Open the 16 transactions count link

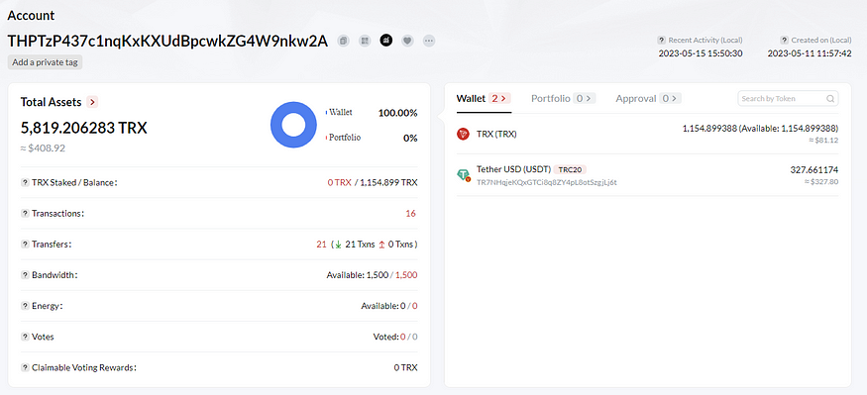(411, 213)
